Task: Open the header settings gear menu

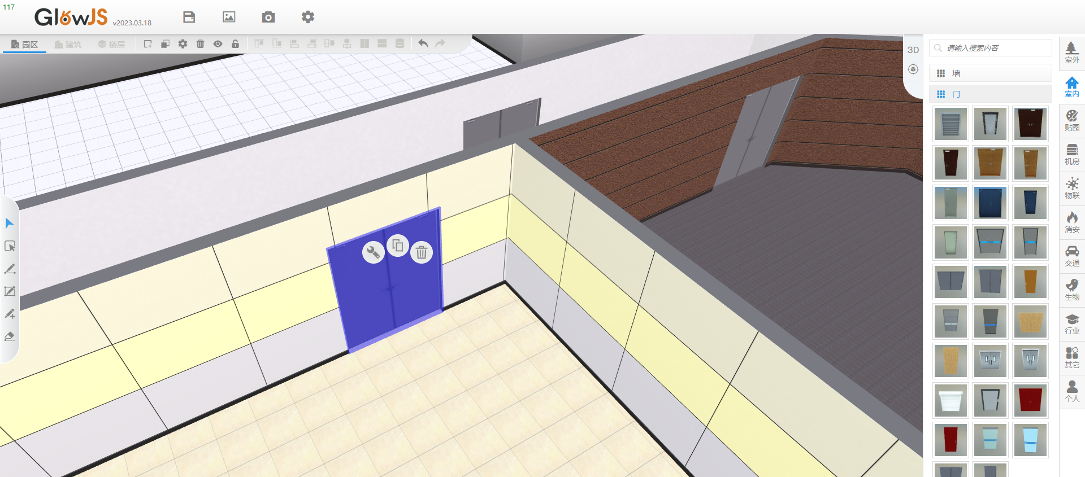Action: point(307,17)
